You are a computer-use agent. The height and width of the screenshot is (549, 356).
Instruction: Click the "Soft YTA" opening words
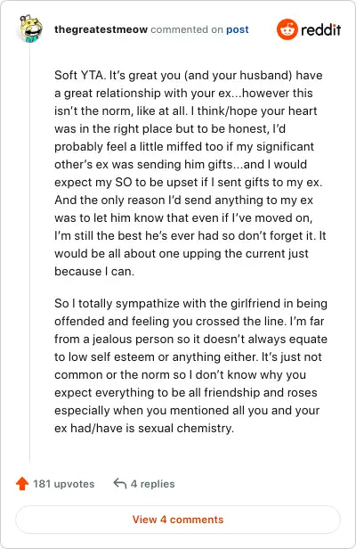click(79, 75)
